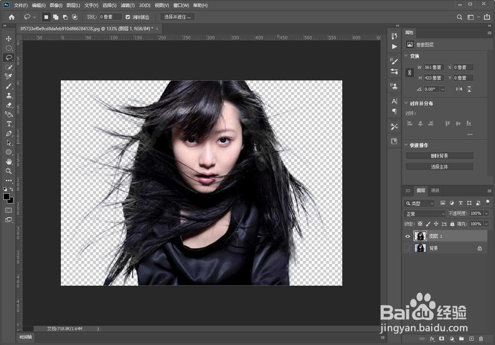
Task: Open the Paragraph panel icon
Action: [394, 111]
